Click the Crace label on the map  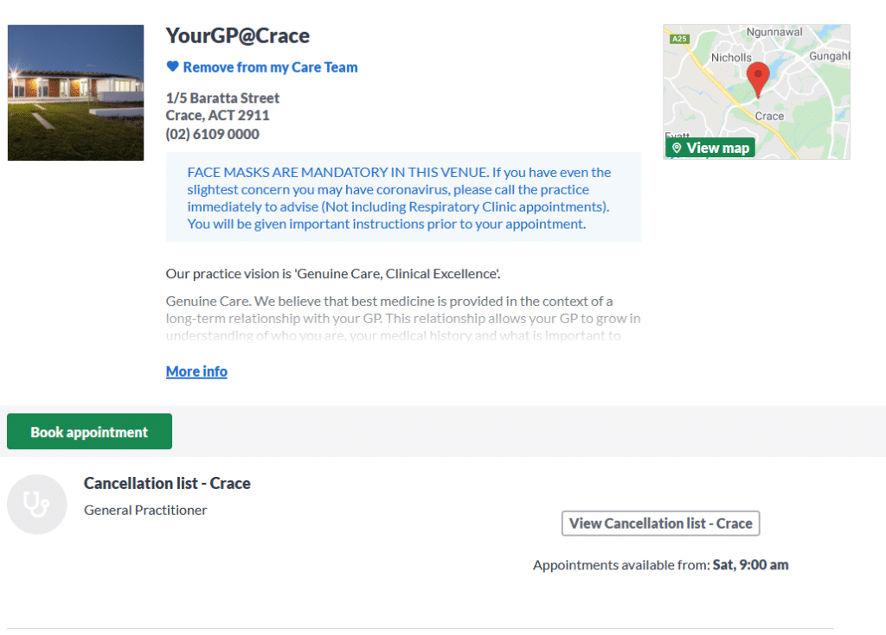click(769, 117)
